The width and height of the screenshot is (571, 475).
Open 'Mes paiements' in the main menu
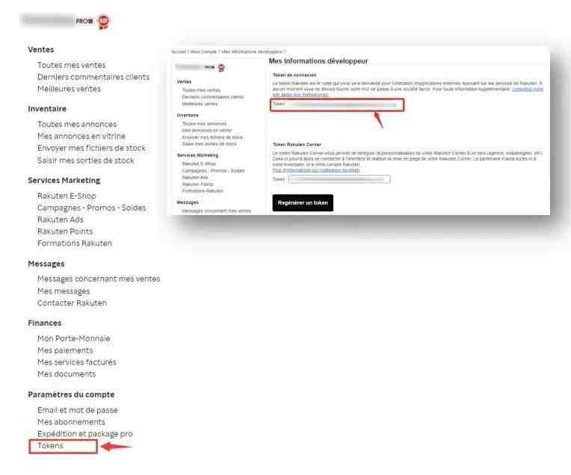point(65,350)
